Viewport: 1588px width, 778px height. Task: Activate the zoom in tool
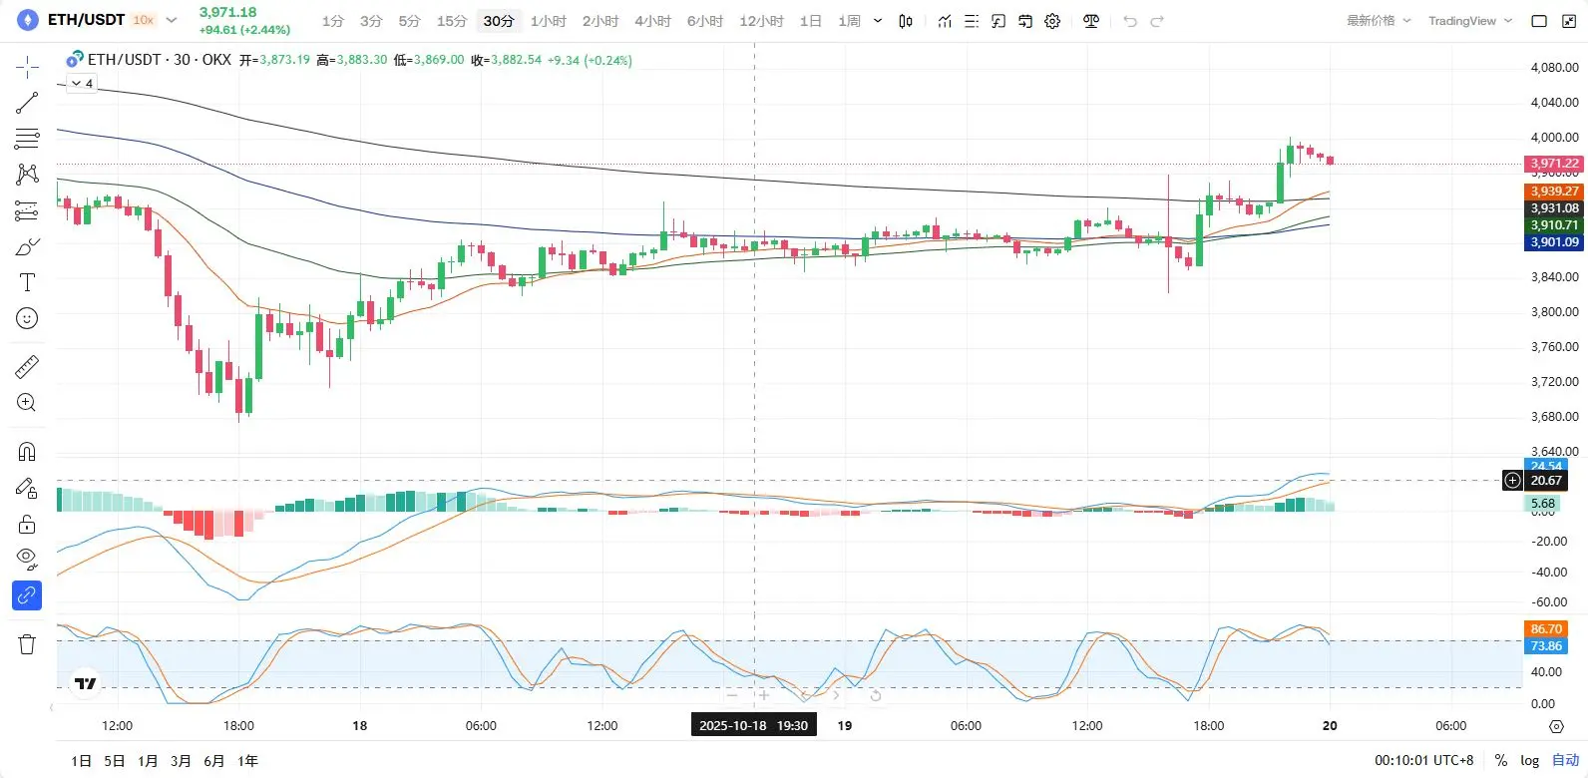tap(27, 403)
